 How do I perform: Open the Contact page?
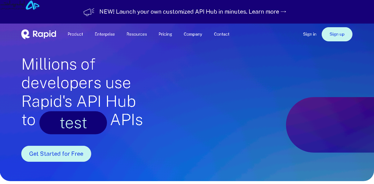point(222,34)
